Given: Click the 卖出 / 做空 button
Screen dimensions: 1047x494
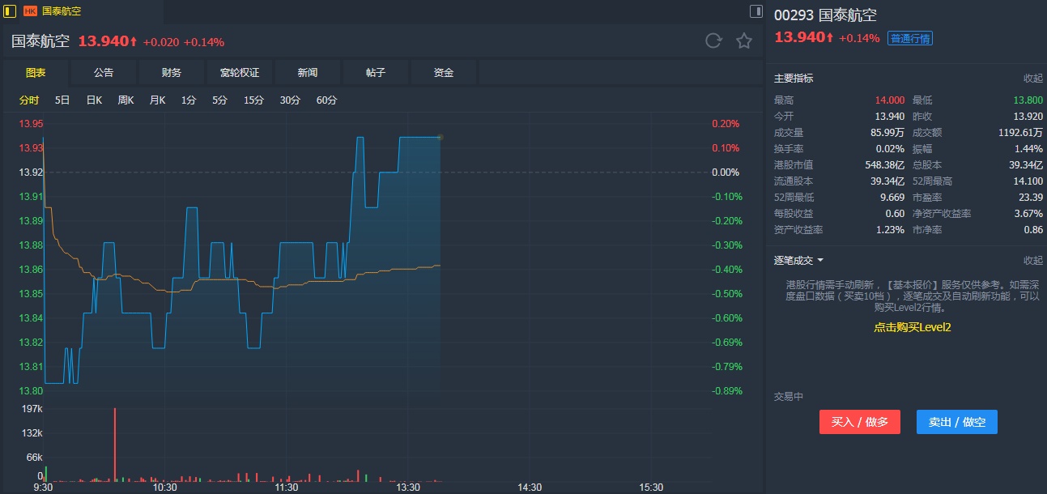Looking at the screenshot, I should [956, 422].
